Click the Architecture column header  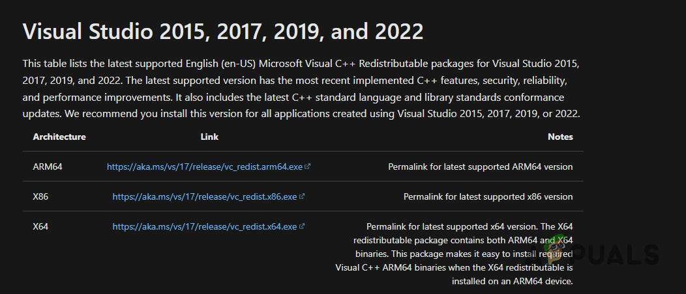click(59, 137)
